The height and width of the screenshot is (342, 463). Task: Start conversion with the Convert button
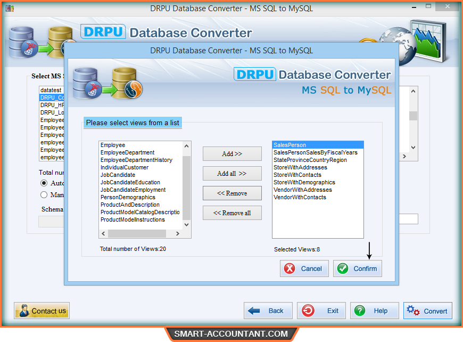[x=427, y=311]
